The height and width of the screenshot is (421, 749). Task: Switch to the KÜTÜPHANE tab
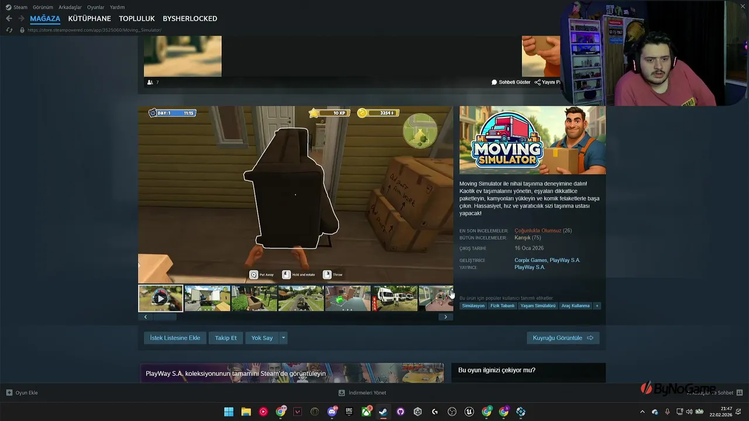pyautogui.click(x=90, y=19)
